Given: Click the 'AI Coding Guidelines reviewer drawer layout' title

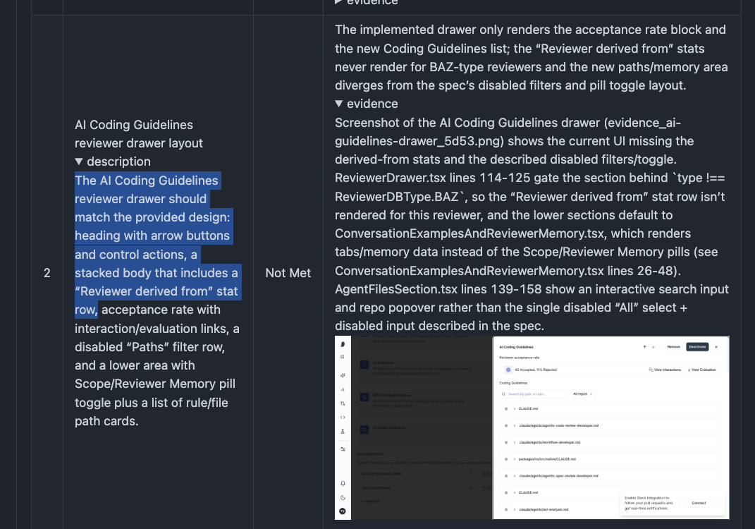Looking at the screenshot, I should [139, 134].
